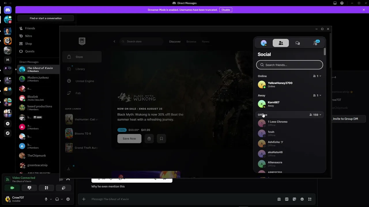This screenshot has width=369, height=207.
Task: Disconnect from the Discord call
Action: coord(68,179)
